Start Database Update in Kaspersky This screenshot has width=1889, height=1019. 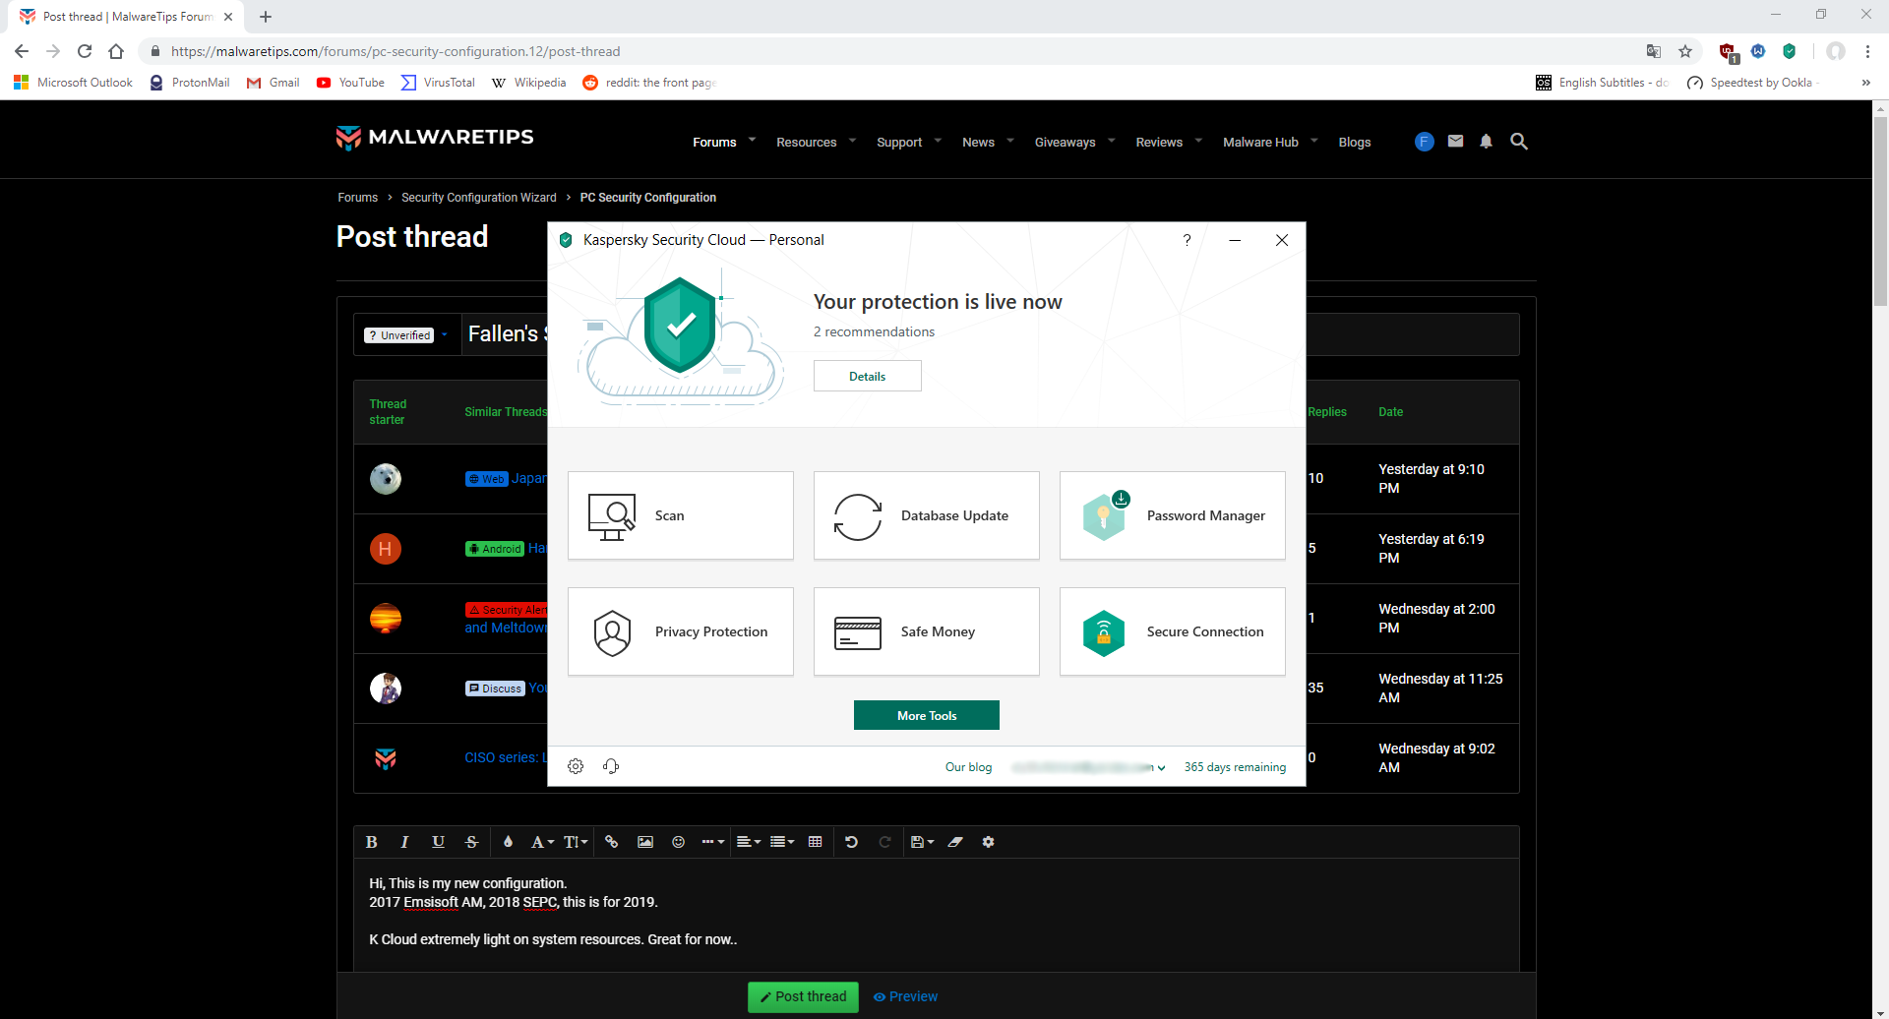tap(927, 515)
